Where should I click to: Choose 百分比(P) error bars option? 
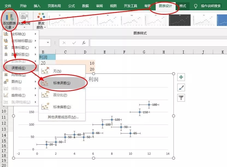(62, 95)
